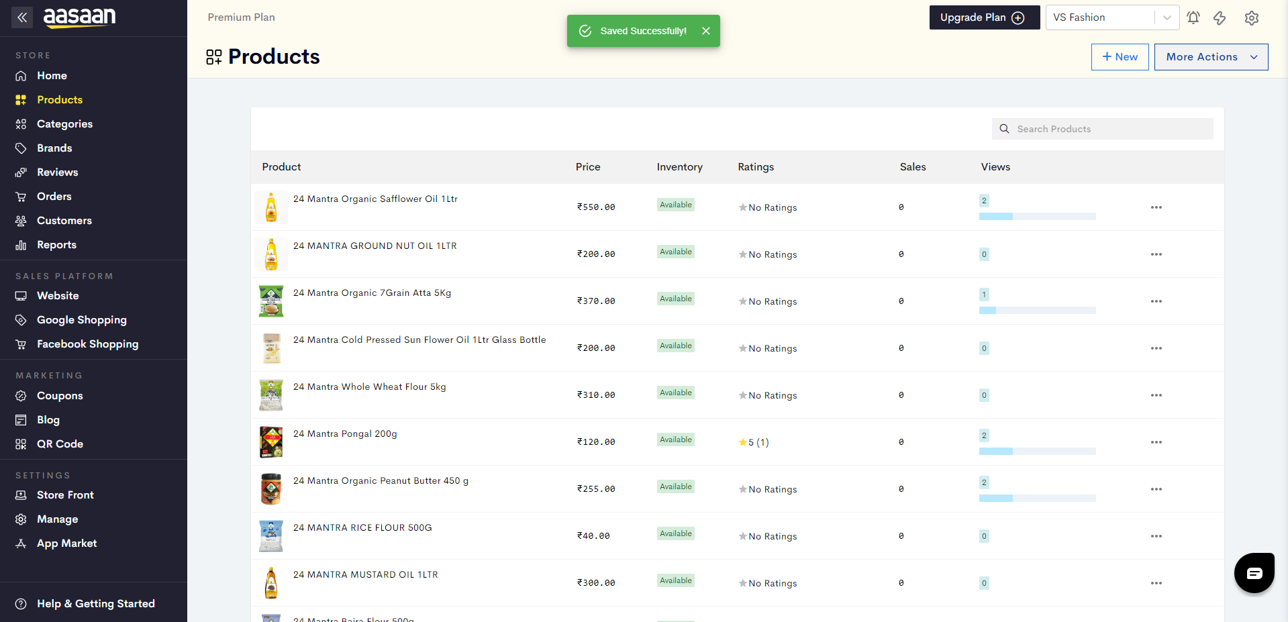Click the Available badge for RICE FLOUR 500G
This screenshot has width=1288, height=622.
[675, 533]
